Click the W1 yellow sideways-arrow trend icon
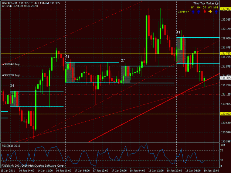Viewport: 231px width, 173px height. coord(210,11)
